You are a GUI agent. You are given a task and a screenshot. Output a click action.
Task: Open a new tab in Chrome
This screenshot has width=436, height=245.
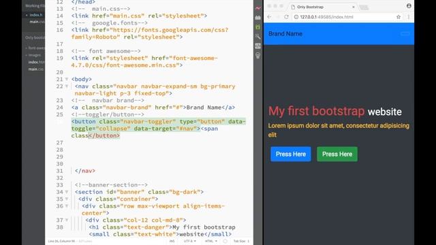(364, 7)
